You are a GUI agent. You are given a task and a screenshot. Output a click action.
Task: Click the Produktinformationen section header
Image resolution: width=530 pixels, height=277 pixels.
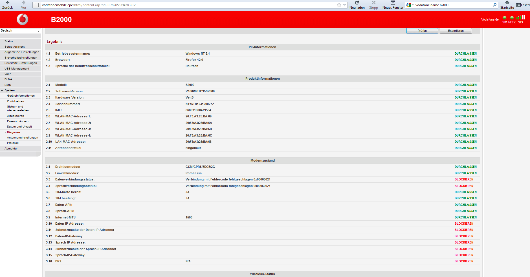(x=262, y=79)
